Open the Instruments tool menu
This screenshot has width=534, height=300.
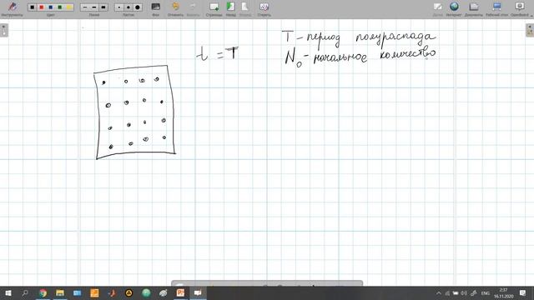[12, 8]
